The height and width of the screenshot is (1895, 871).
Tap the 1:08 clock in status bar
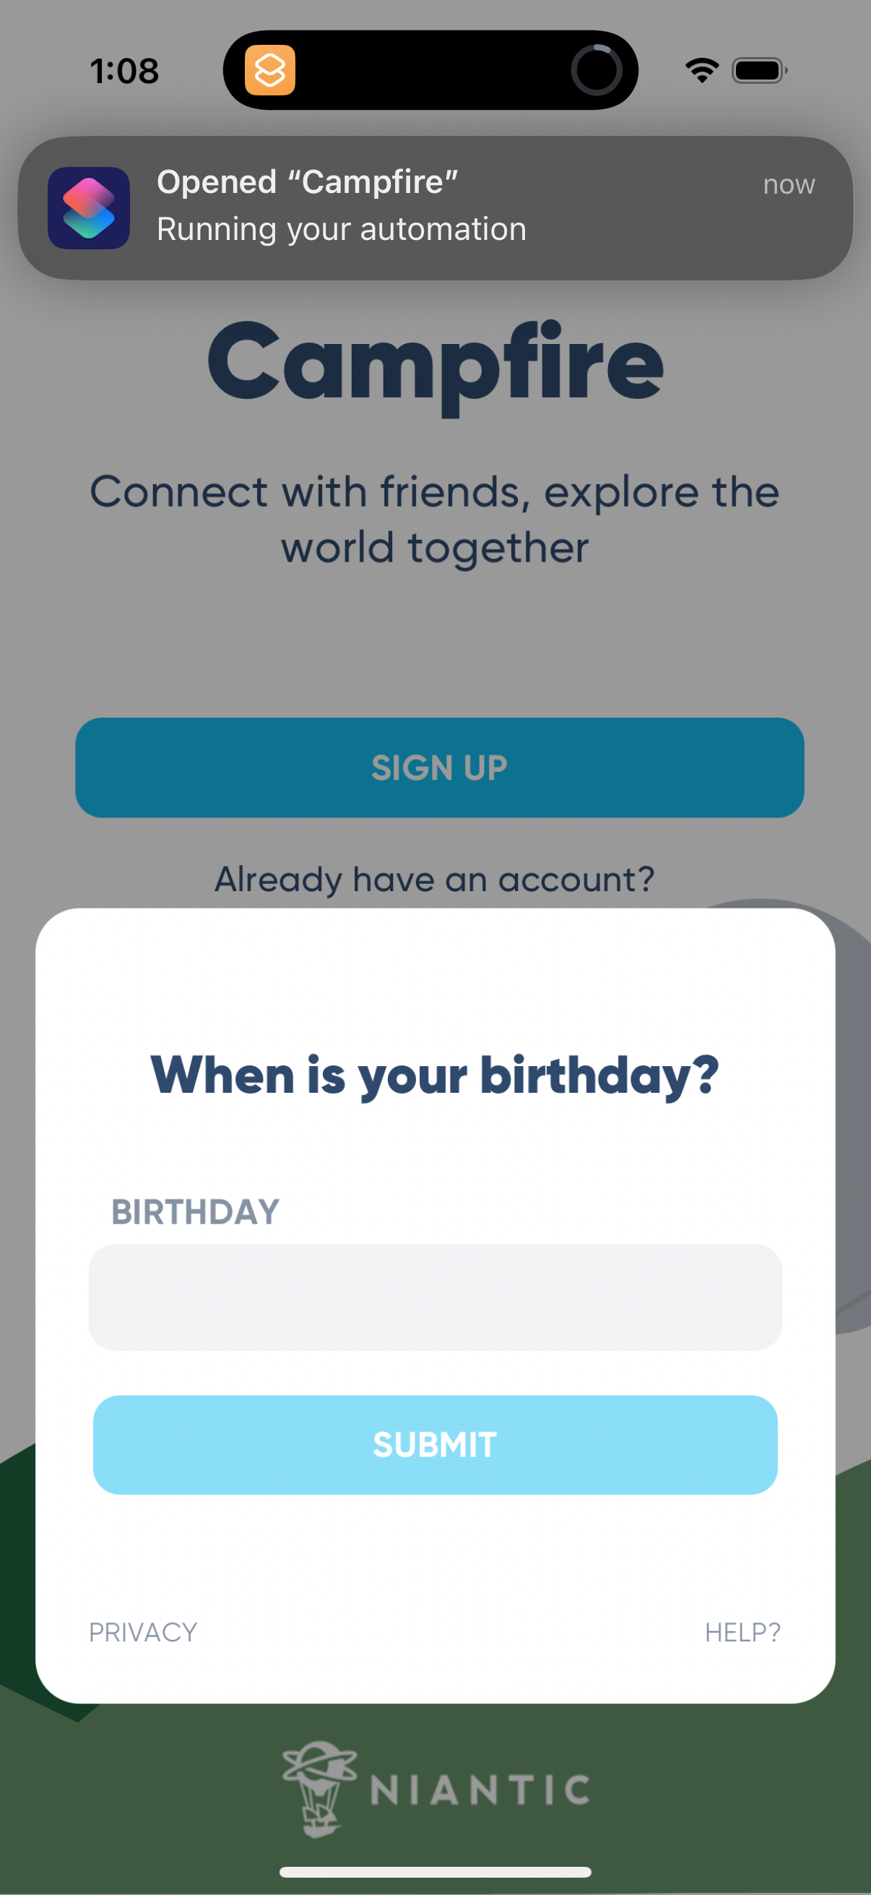point(124,72)
